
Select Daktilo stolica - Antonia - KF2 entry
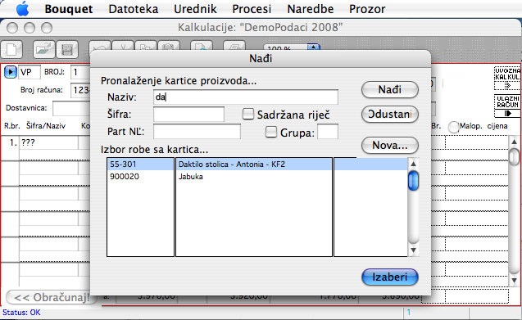[x=232, y=165]
